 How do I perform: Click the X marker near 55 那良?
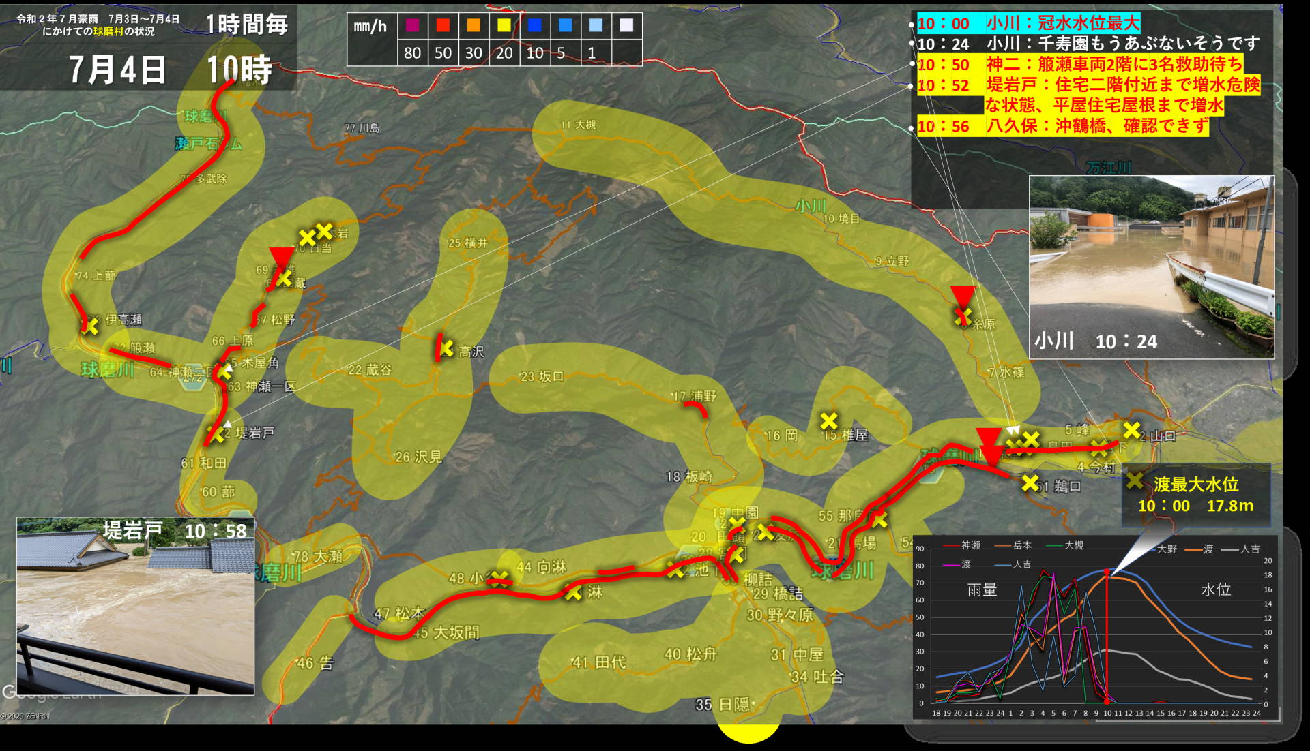point(879,520)
